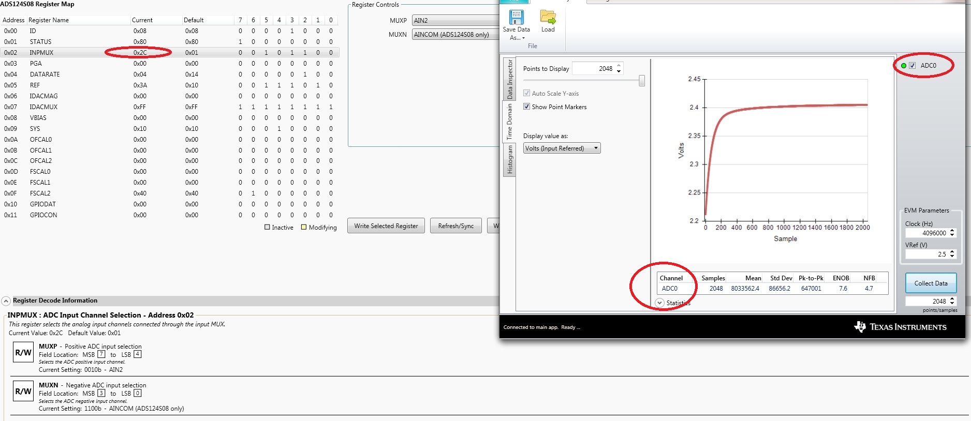The height and width of the screenshot is (421, 971).
Task: Select the ID register row
Action: click(x=170, y=31)
